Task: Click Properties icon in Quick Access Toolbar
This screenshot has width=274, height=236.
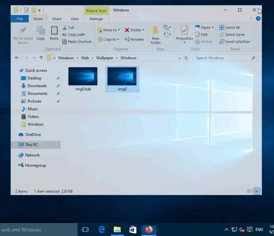Action: click(26, 10)
